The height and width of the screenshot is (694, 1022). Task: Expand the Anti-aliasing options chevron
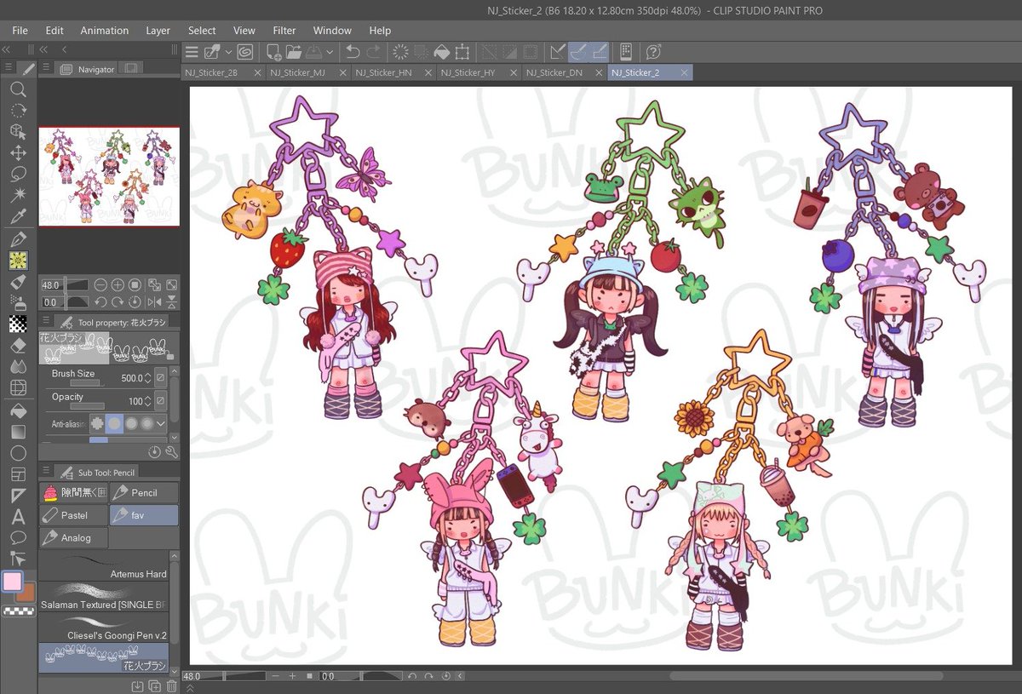[161, 423]
